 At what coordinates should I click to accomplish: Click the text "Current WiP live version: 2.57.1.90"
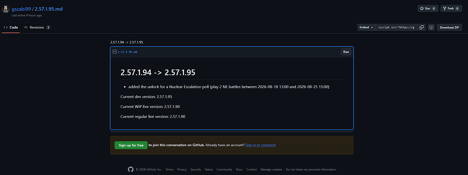150,107
